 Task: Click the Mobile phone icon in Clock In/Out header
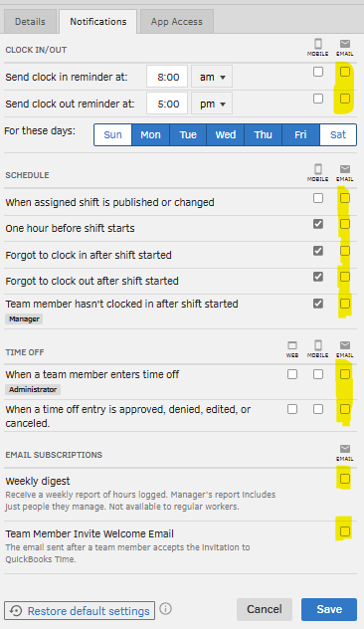click(318, 44)
